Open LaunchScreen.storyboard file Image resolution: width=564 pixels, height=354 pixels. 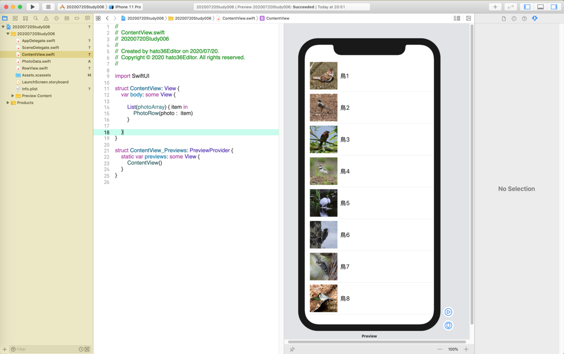pyautogui.click(x=45, y=82)
